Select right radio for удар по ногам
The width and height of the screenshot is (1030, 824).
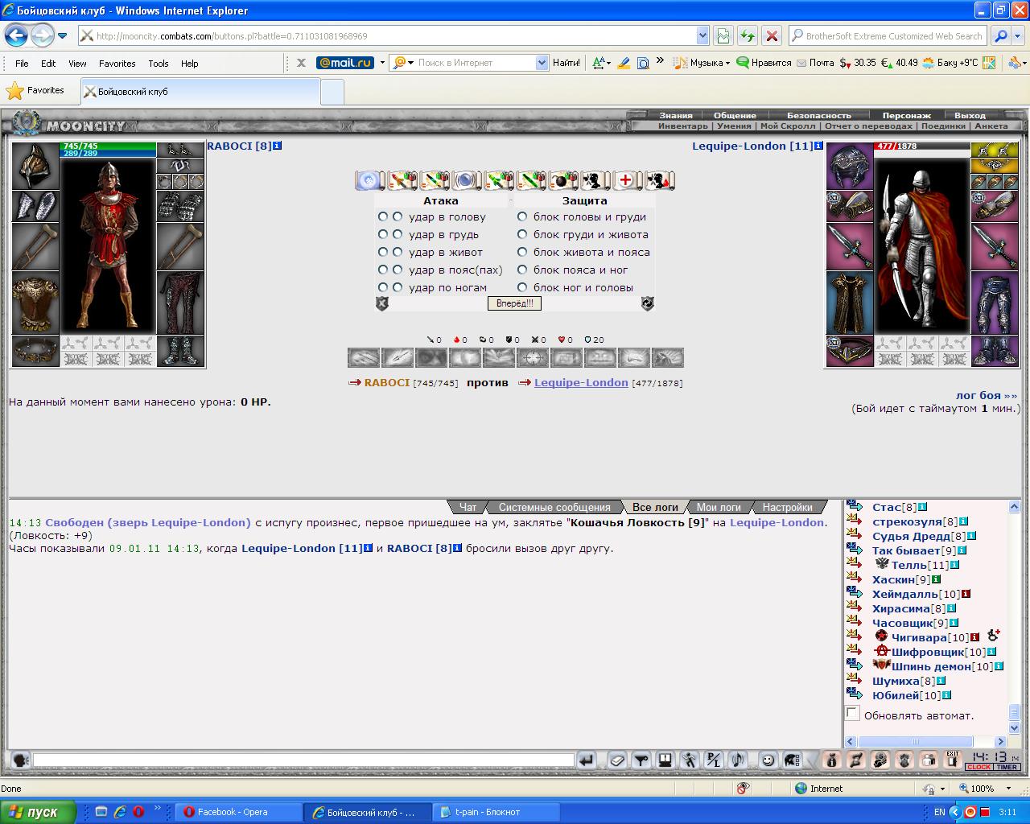click(398, 288)
